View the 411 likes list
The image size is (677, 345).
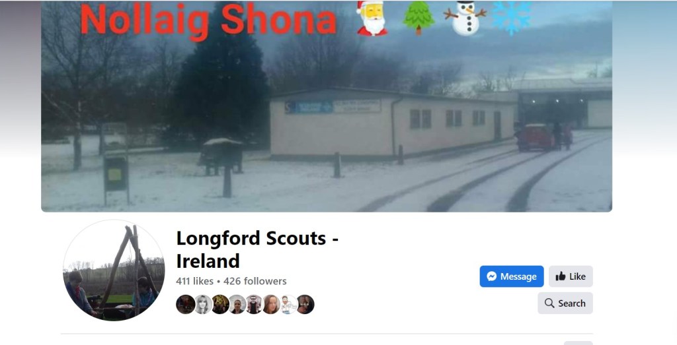pyautogui.click(x=195, y=281)
